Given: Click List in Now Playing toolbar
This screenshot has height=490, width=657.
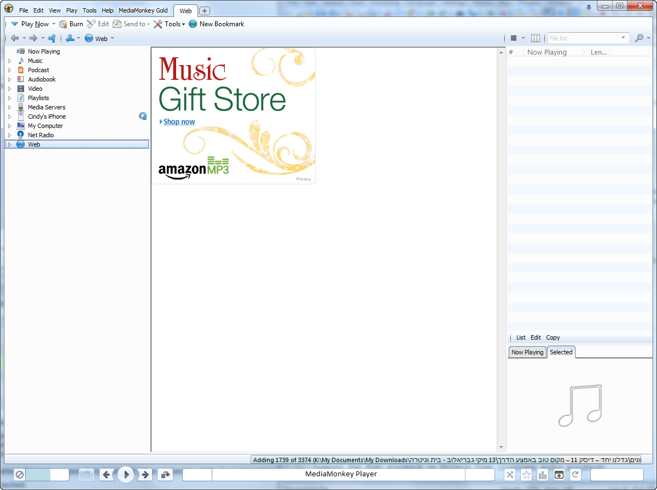Looking at the screenshot, I should (521, 337).
